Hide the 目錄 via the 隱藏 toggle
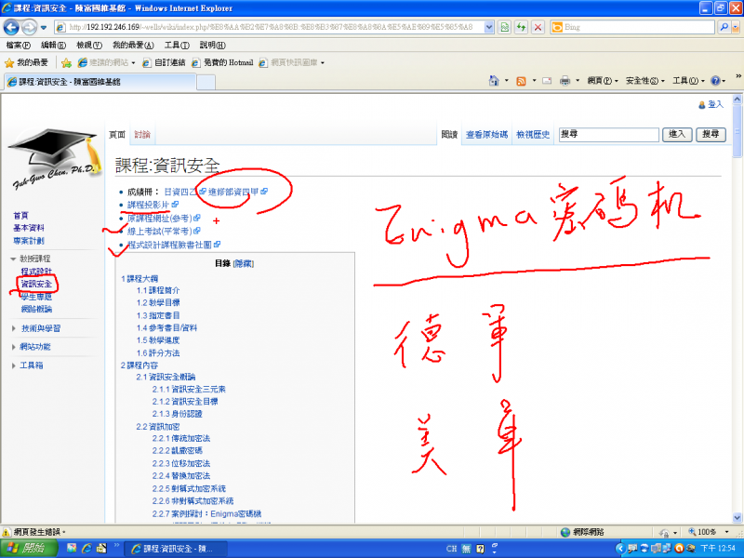The width and height of the screenshot is (744, 558). point(244,263)
